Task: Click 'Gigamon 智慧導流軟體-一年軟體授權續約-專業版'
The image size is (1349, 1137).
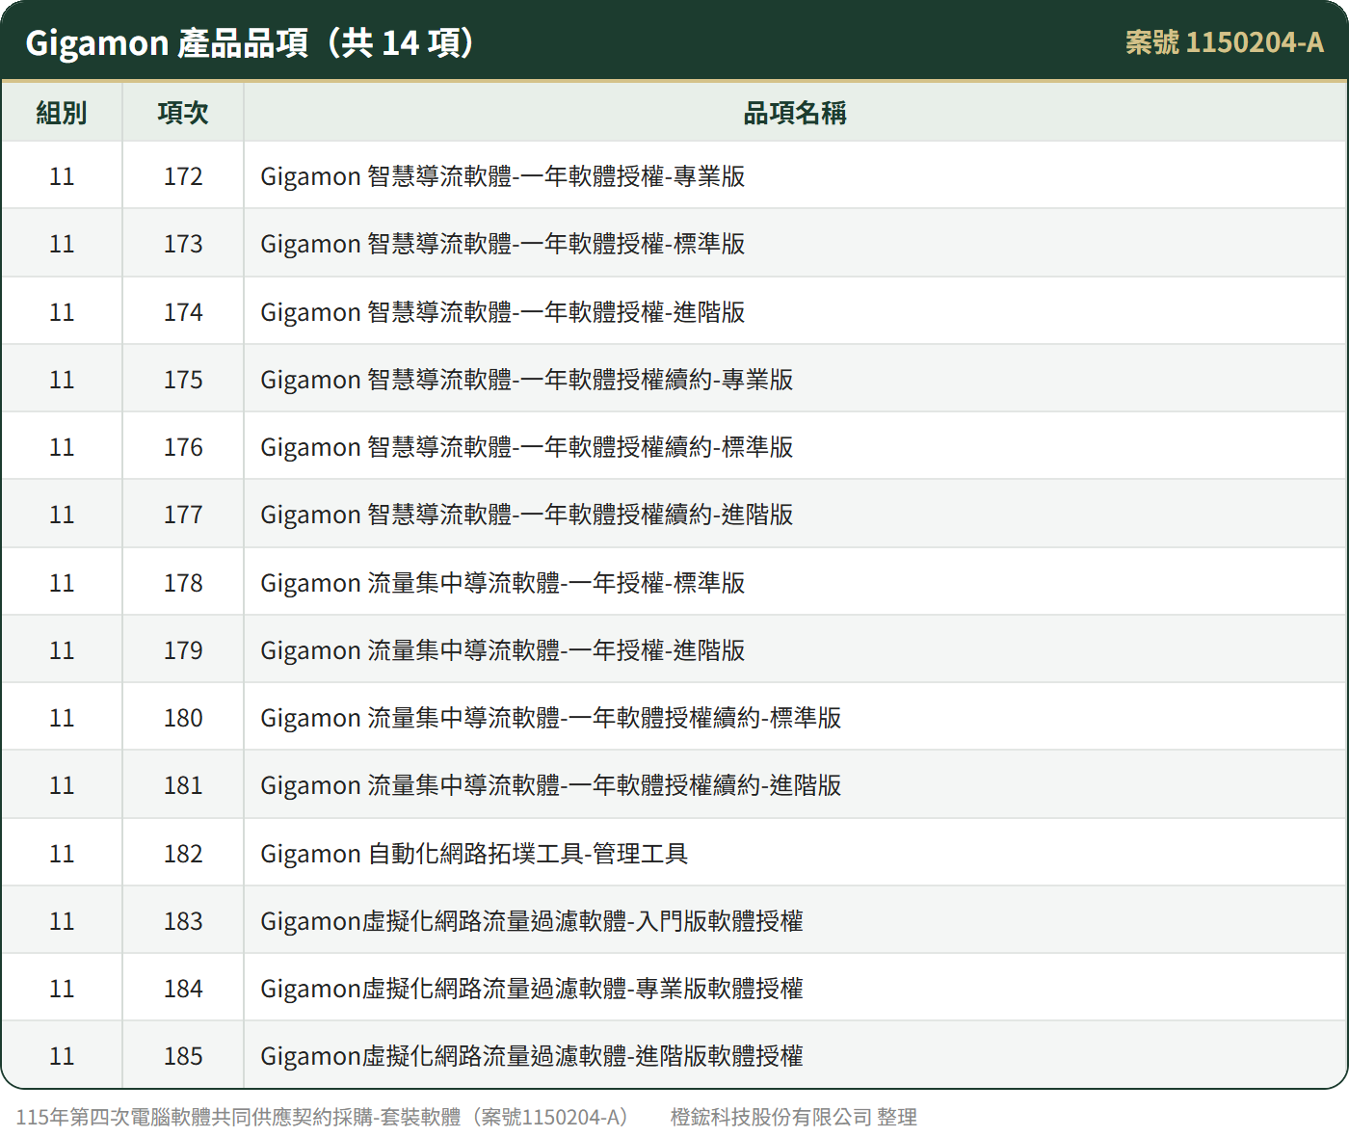Action: pos(527,380)
